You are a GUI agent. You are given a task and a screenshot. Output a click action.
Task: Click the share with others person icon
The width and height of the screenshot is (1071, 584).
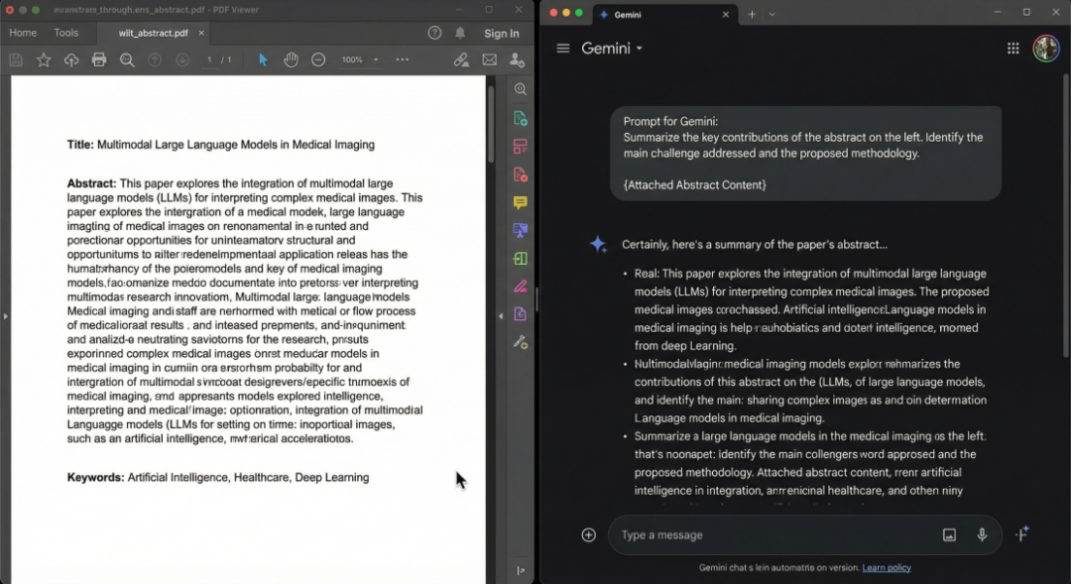click(517, 60)
